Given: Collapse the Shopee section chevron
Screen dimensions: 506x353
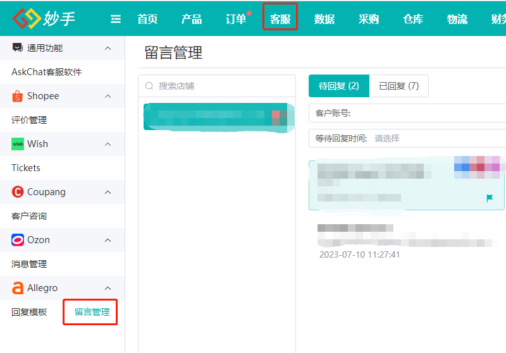Looking at the screenshot, I should [x=108, y=97].
